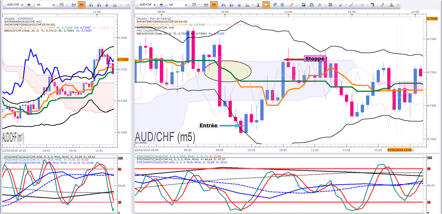The width and height of the screenshot is (442, 214).
Task: Click the orange 13:00 time marker on m5 chart
Action: coord(415,14)
